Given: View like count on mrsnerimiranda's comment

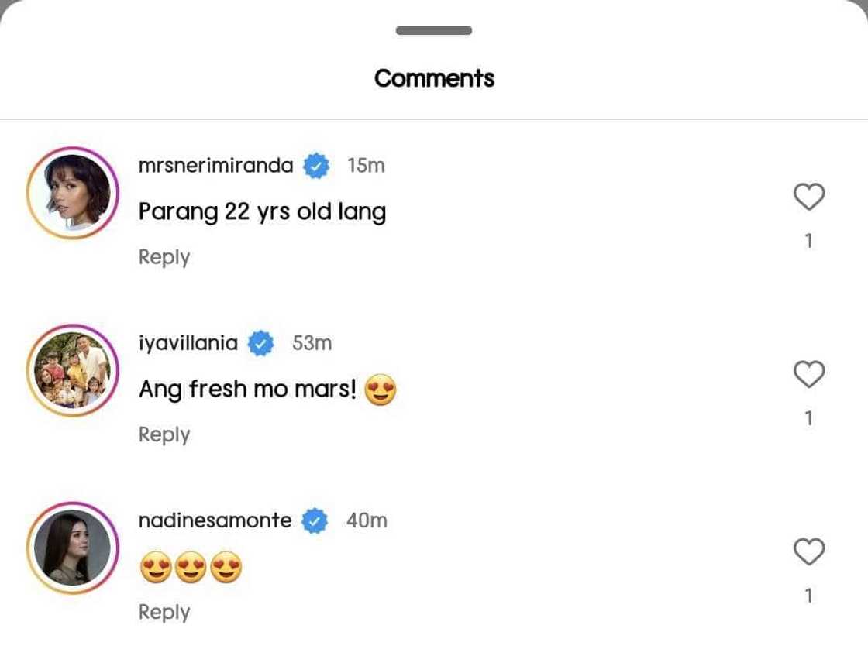Looking at the screenshot, I should [809, 242].
